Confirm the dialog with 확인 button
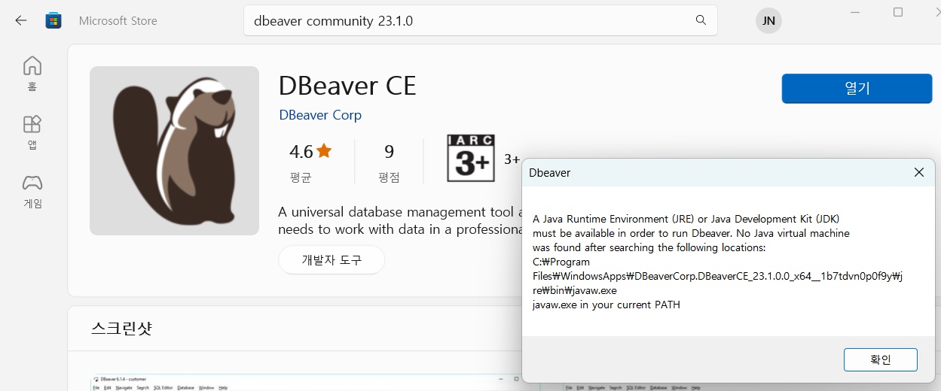The height and width of the screenshot is (391, 941). pos(880,359)
